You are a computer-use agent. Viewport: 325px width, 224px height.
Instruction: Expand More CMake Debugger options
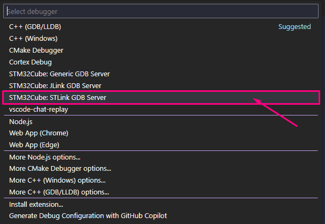click(60, 169)
